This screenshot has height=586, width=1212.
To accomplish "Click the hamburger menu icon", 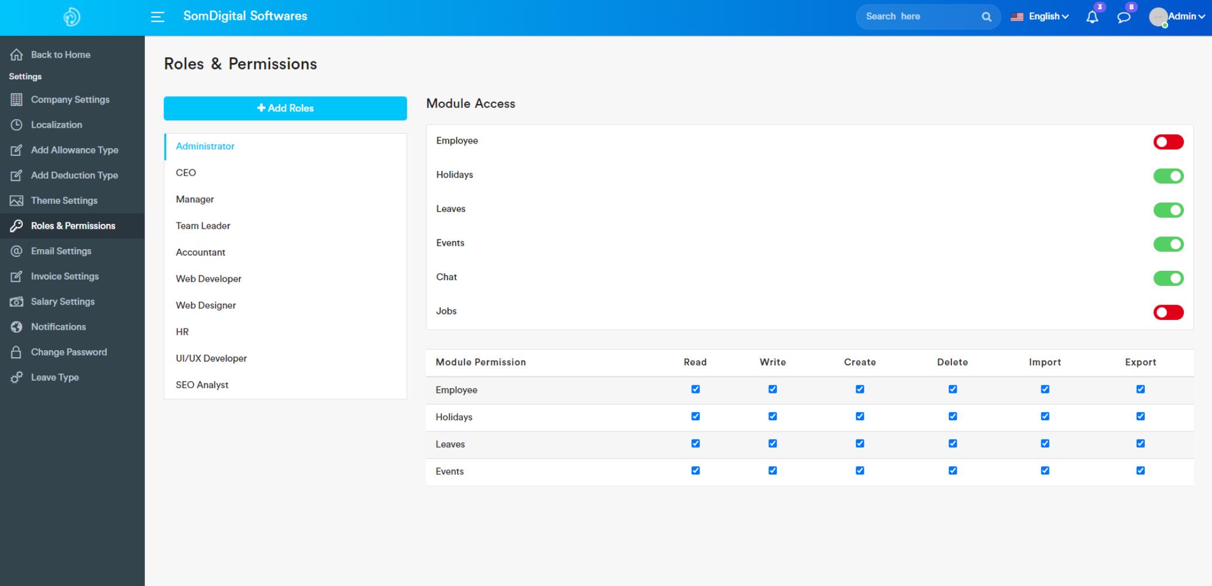I will 157,17.
